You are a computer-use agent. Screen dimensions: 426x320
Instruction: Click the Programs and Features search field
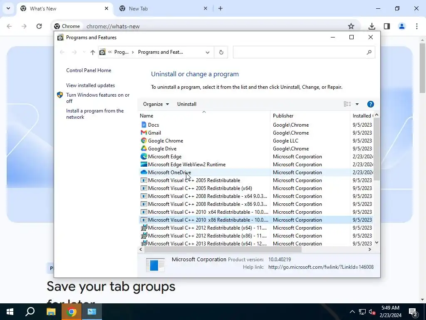click(x=300, y=52)
